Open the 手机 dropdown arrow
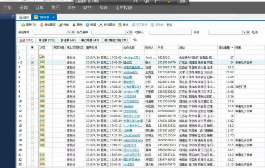Image resolution: width=265 pixels, height=168 pixels. [244, 32]
